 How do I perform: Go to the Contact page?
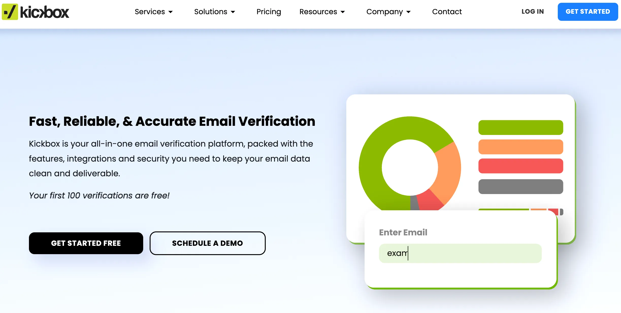(447, 12)
